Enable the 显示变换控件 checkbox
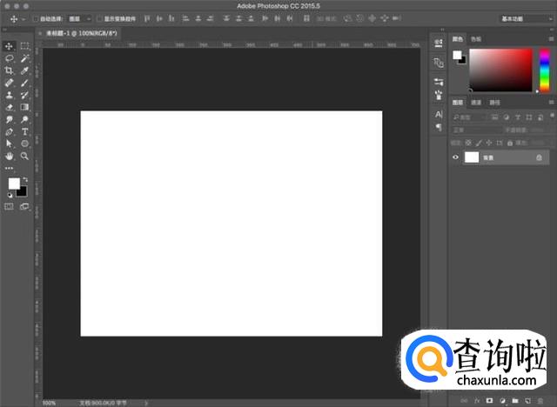Screen dimensions: 557x407 pos(98,18)
